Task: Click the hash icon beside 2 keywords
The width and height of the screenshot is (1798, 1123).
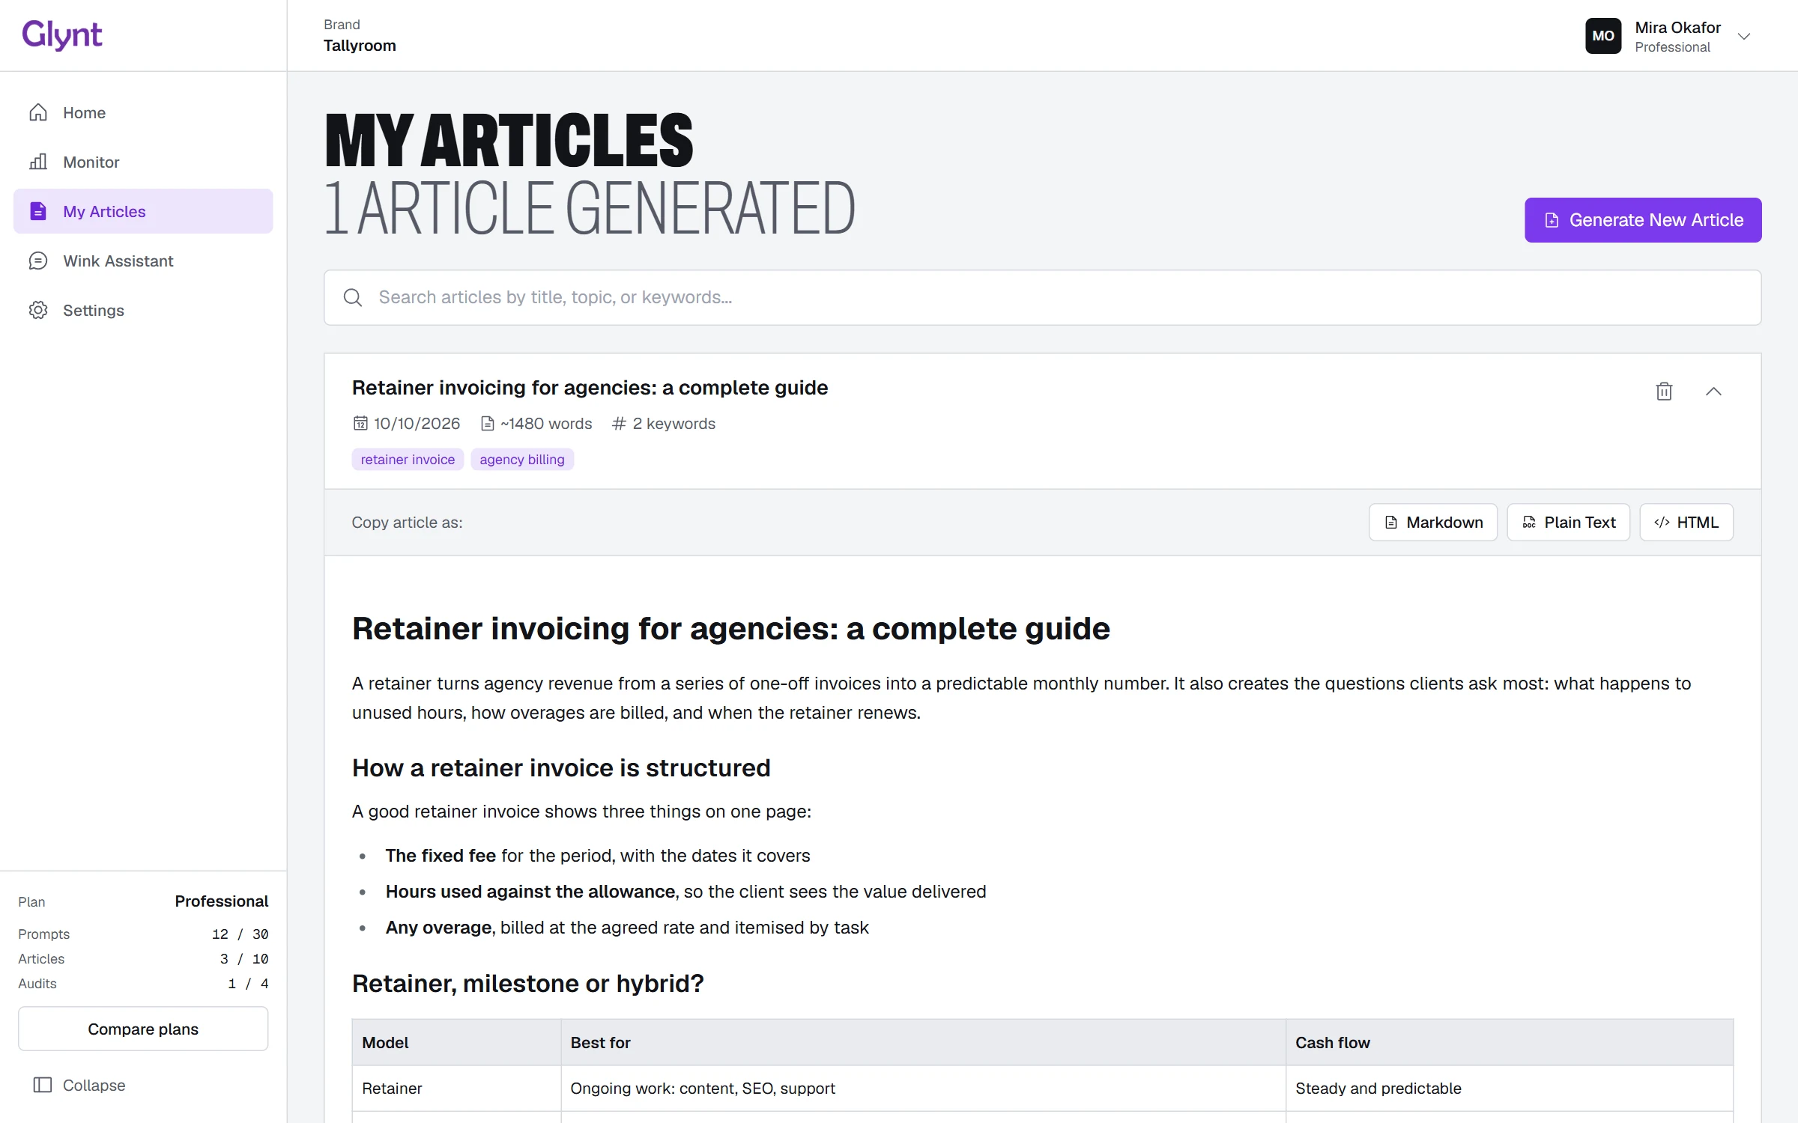Action: click(x=619, y=423)
